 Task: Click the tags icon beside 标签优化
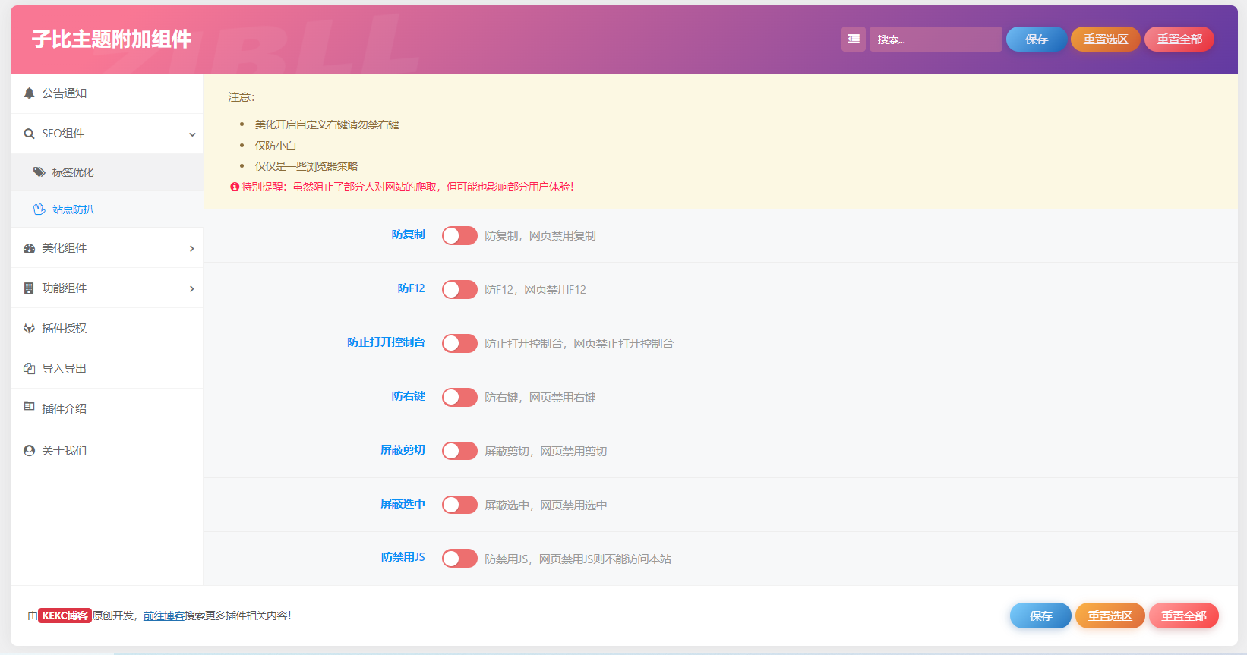click(39, 172)
